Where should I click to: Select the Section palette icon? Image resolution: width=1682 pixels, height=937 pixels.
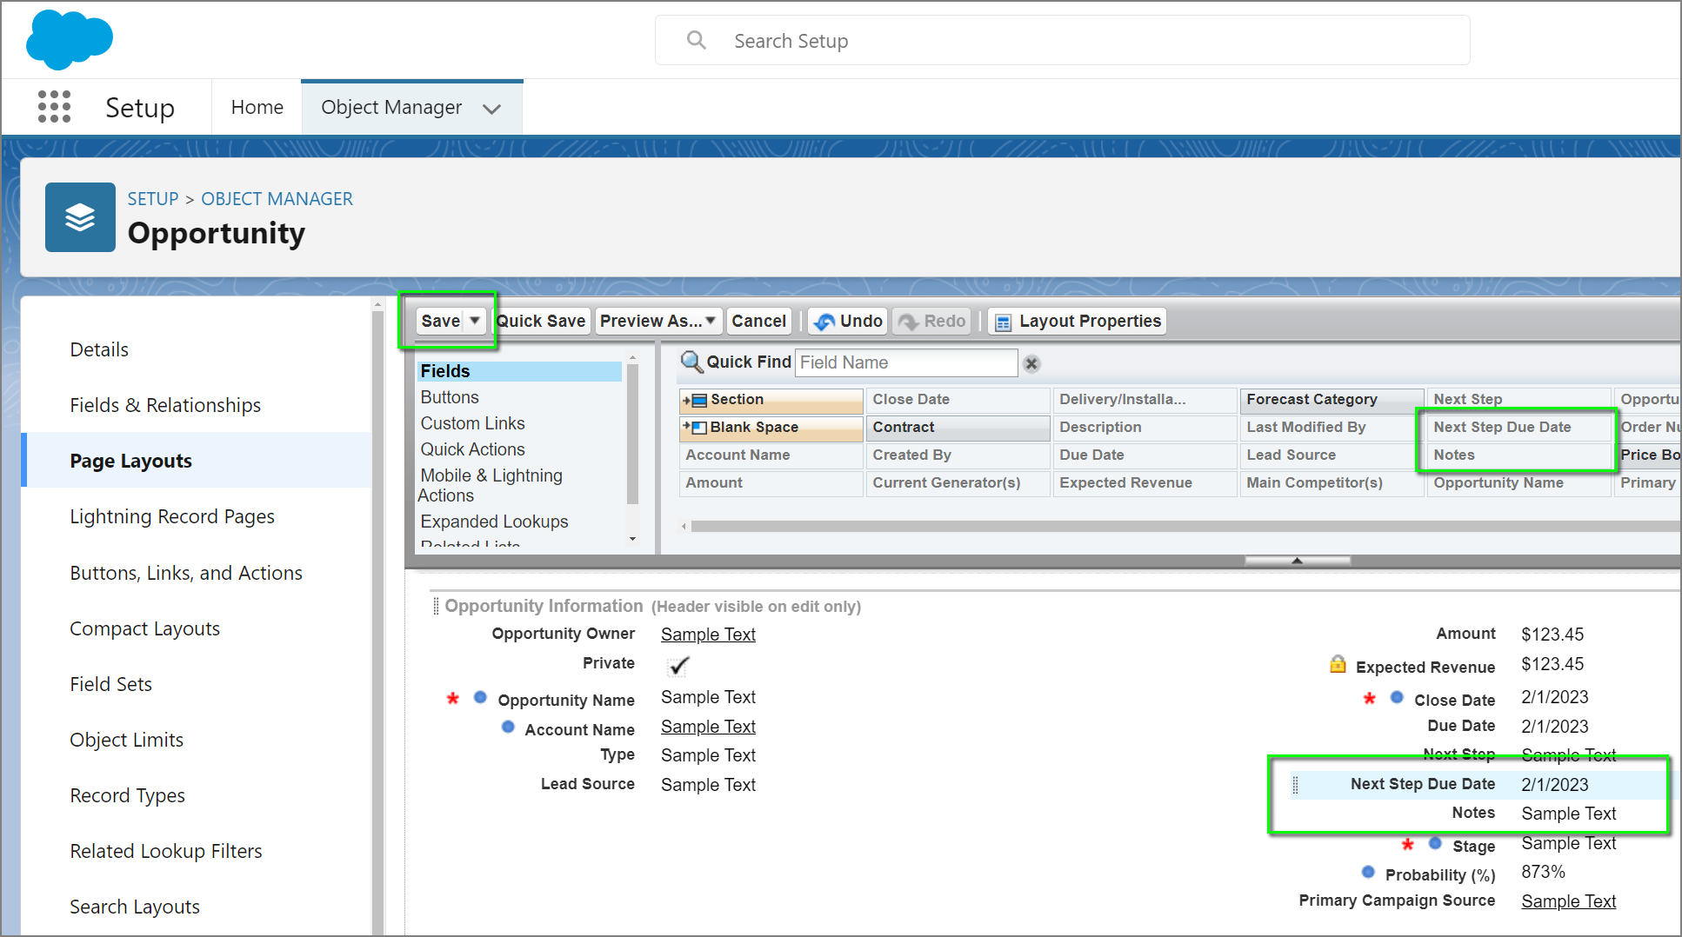(x=696, y=400)
